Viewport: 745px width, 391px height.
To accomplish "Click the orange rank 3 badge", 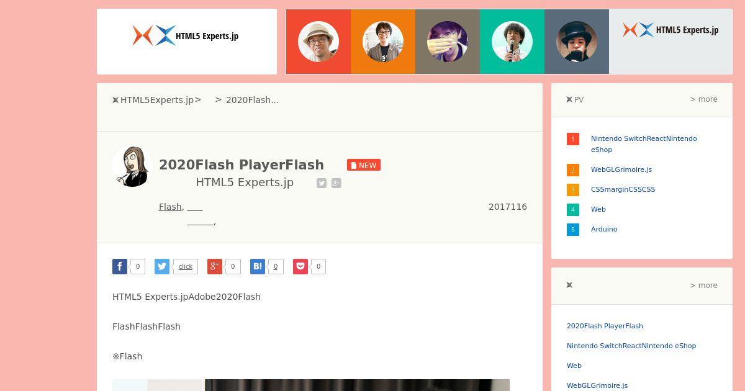I will (573, 190).
